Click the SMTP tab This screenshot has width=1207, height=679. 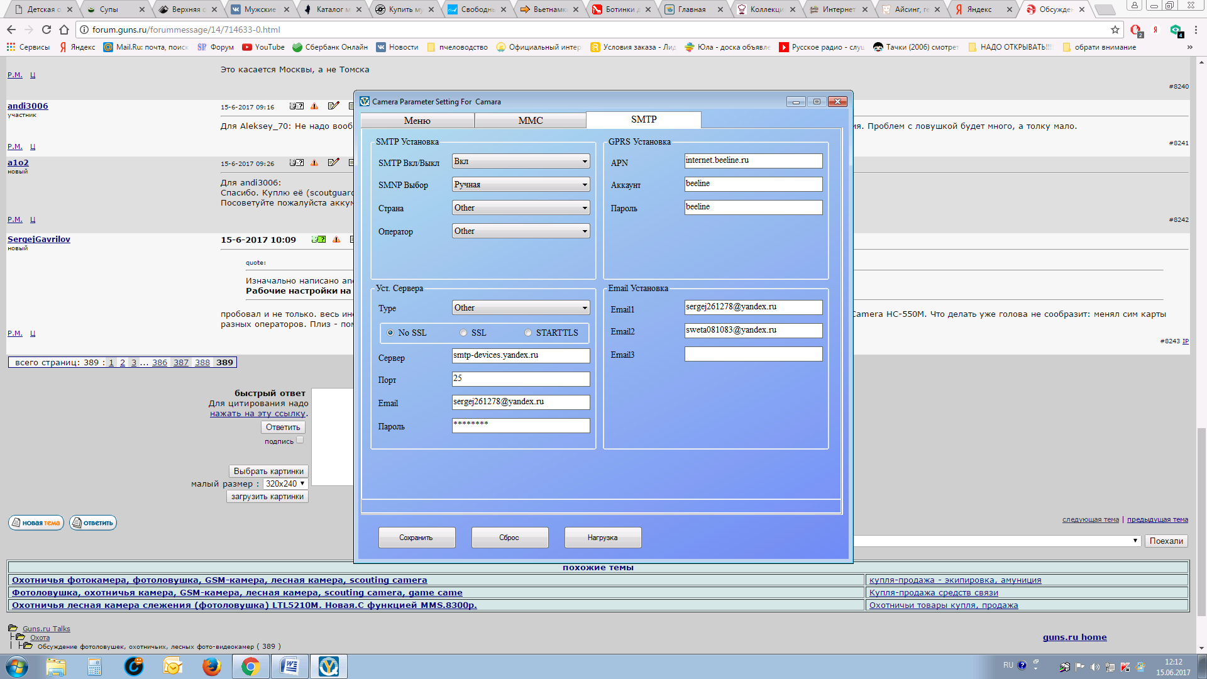(x=643, y=119)
